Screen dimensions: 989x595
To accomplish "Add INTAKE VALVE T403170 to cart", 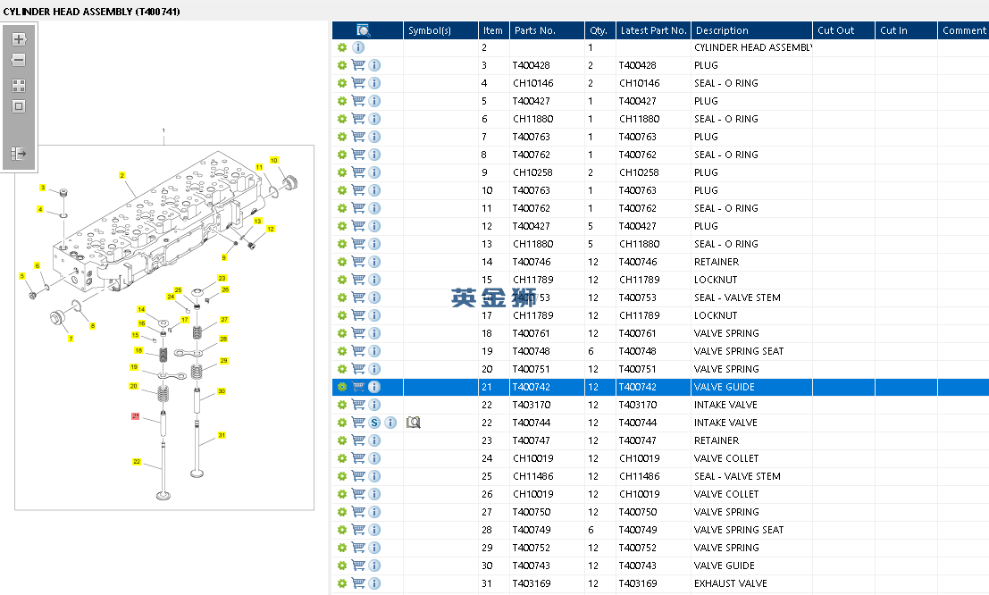I will (358, 405).
